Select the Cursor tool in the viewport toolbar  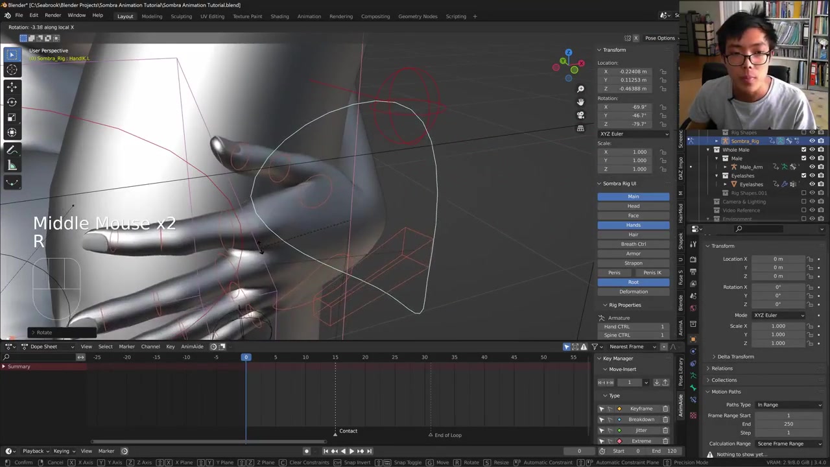pos(12,70)
